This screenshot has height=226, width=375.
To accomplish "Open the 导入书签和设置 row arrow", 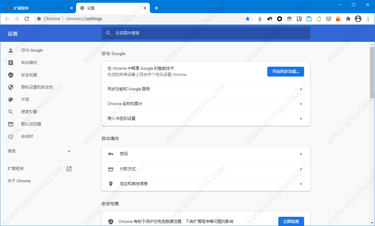I will [x=301, y=119].
